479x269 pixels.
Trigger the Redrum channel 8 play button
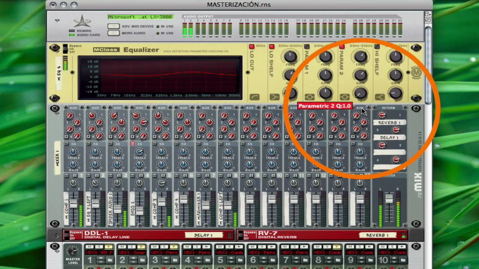338,247
